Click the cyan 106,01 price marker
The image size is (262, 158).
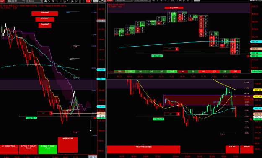coord(101,70)
